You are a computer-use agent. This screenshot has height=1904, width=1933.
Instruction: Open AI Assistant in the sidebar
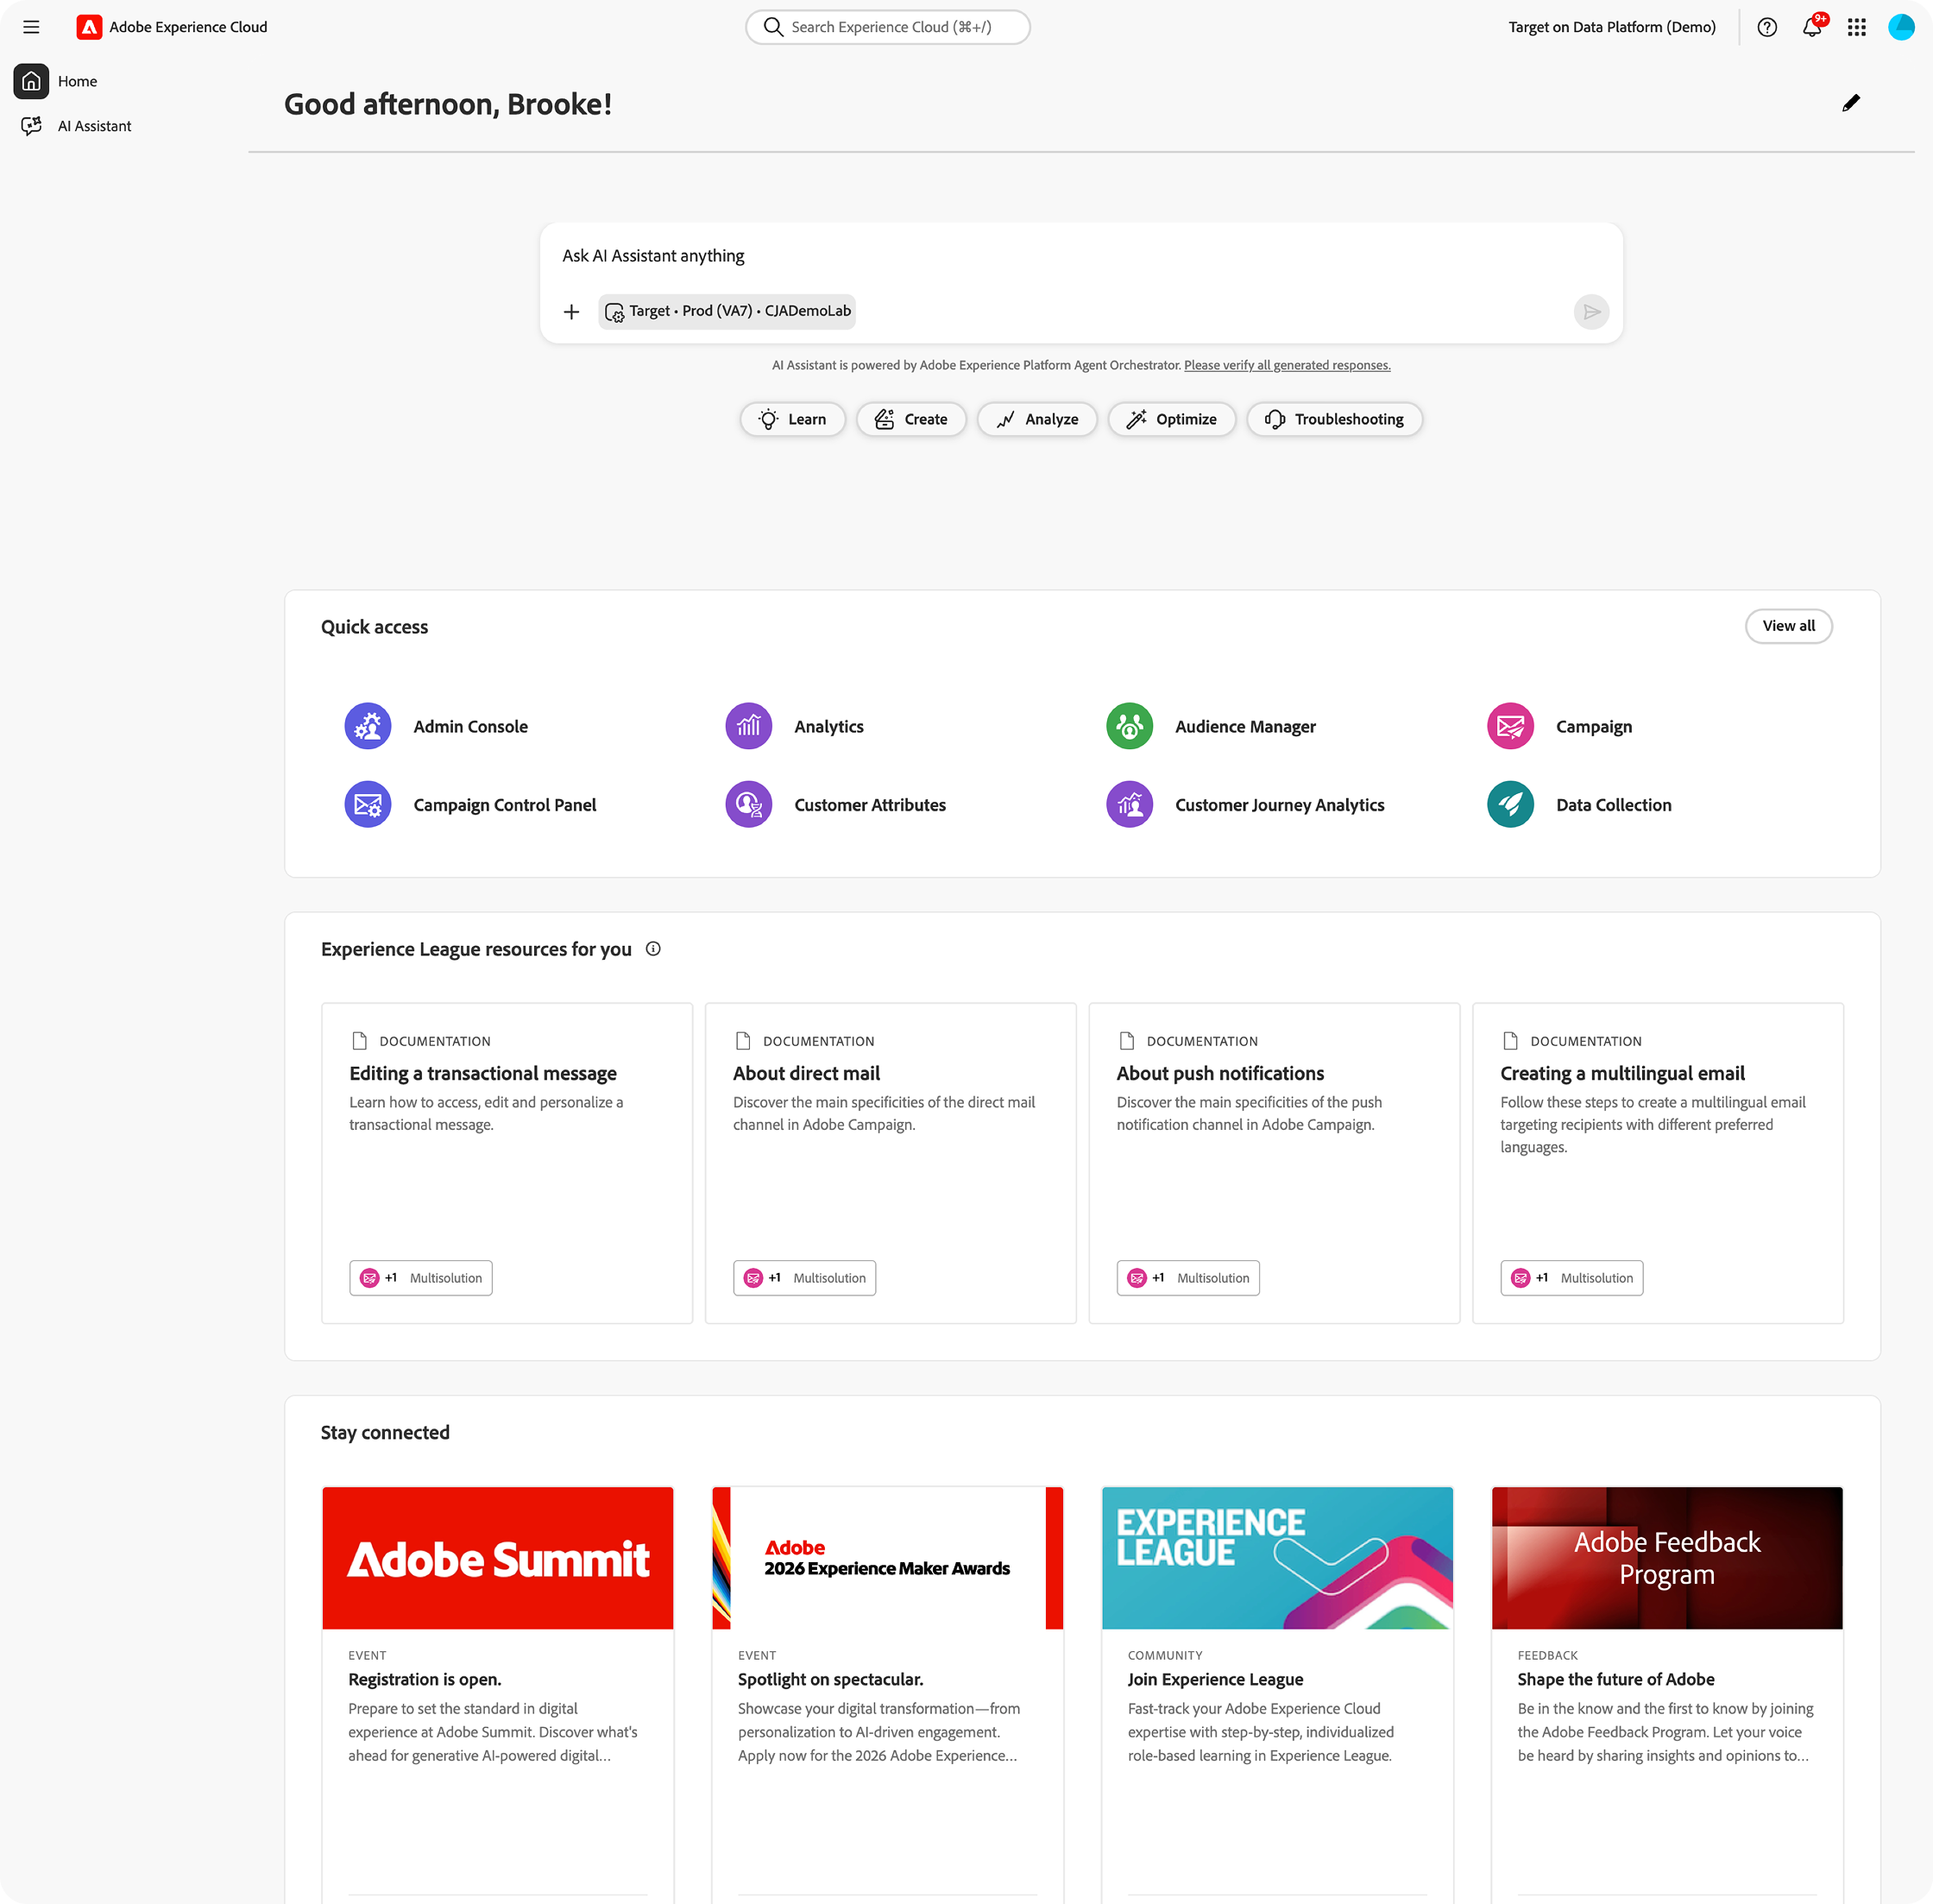94,126
